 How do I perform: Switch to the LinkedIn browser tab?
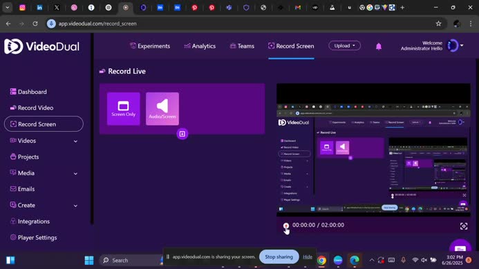point(39,8)
